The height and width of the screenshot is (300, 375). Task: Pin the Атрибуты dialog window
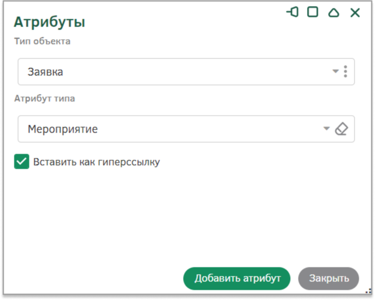click(x=293, y=12)
